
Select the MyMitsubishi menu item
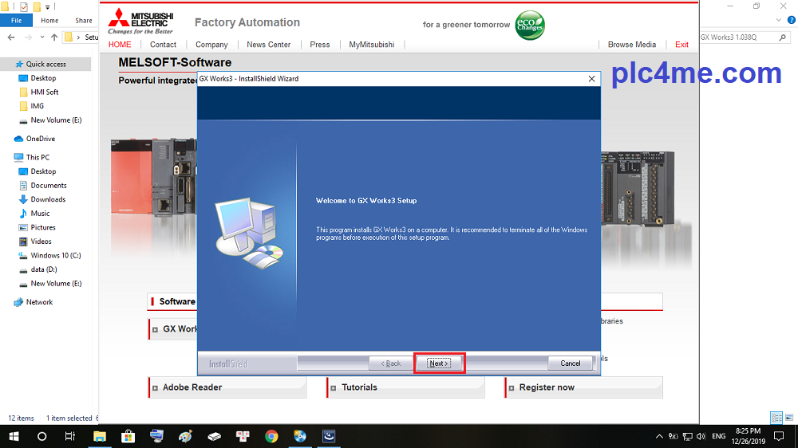(x=372, y=45)
